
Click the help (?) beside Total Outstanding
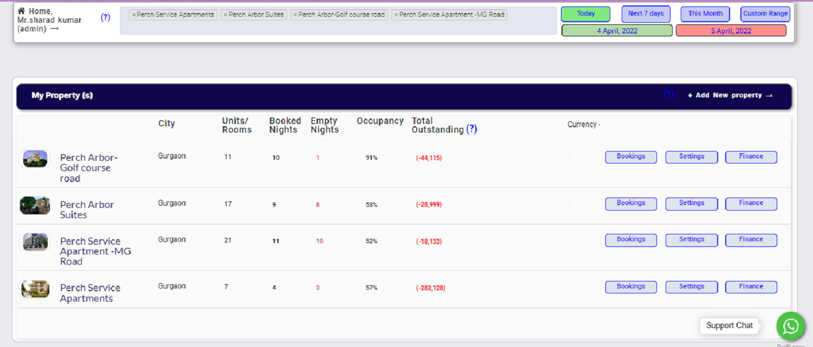(x=472, y=129)
